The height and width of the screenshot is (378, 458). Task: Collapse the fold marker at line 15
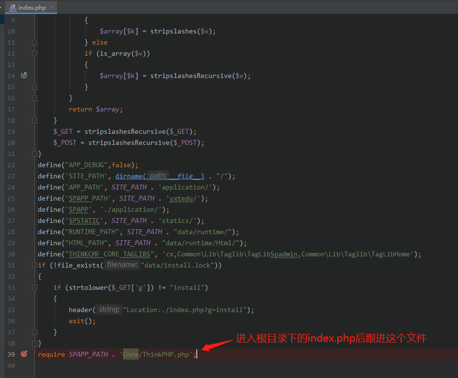click(34, 87)
